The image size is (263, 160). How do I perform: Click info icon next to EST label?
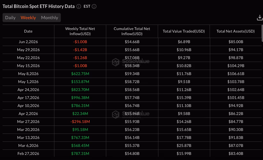94,6
